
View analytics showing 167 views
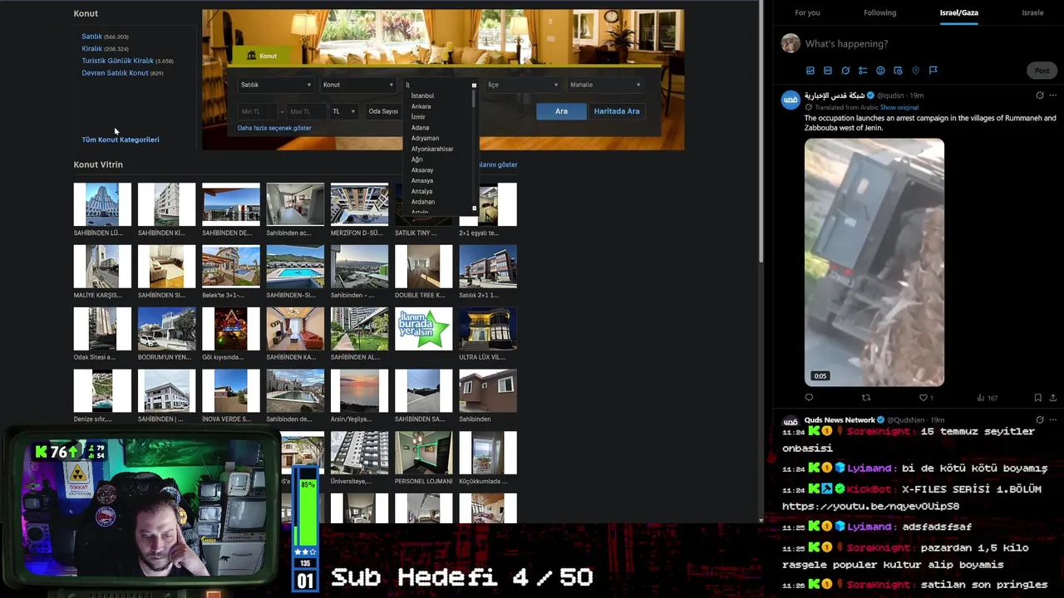pyautogui.click(x=987, y=398)
